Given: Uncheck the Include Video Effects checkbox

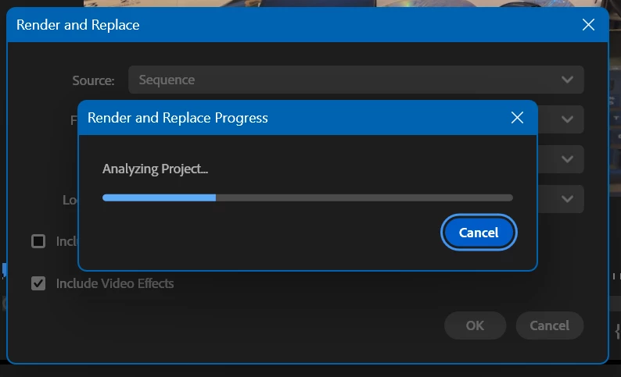Looking at the screenshot, I should click(x=38, y=283).
